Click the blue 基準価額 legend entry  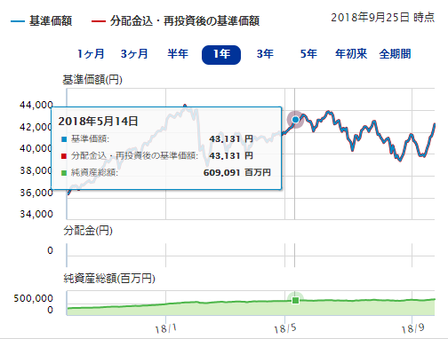[x=41, y=21]
